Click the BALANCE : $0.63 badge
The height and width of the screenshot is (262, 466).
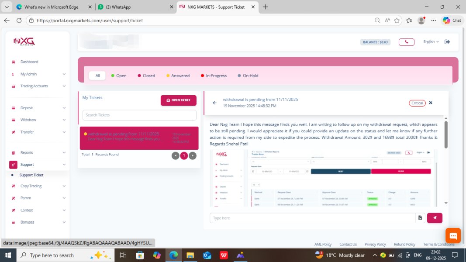pyautogui.click(x=375, y=42)
